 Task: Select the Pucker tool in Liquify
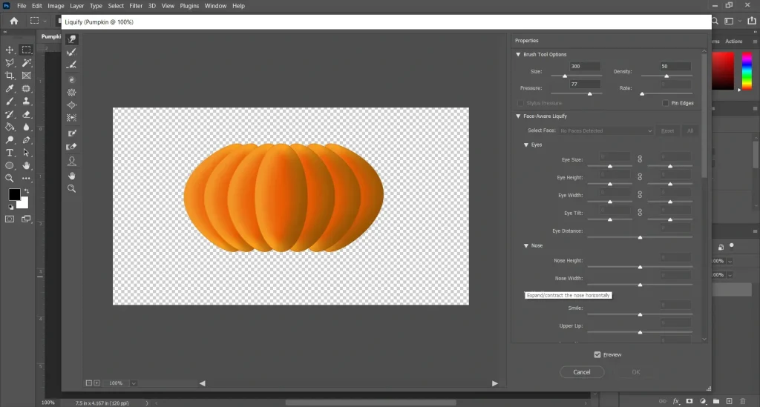pos(72,93)
